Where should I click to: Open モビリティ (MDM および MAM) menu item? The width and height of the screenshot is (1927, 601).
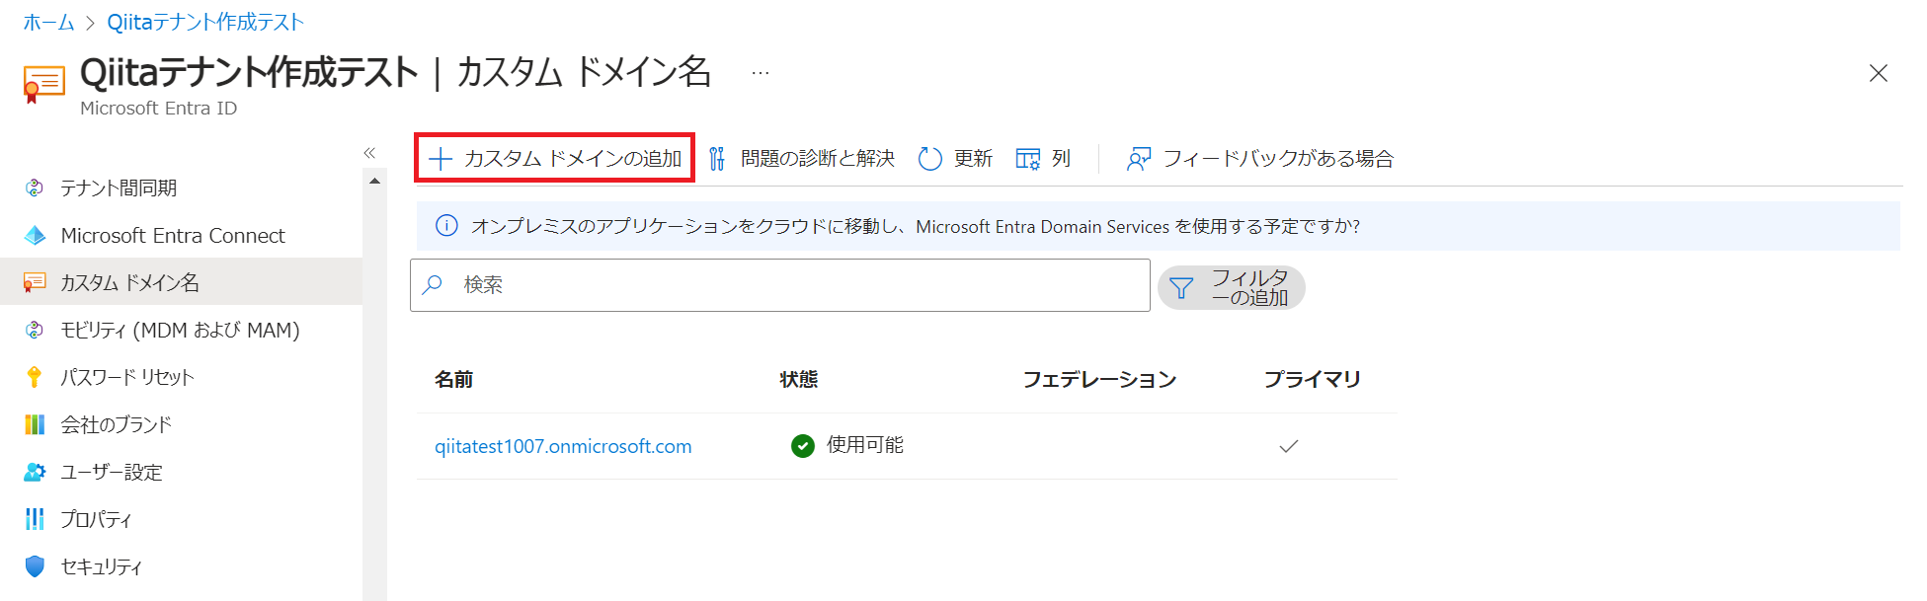click(181, 330)
